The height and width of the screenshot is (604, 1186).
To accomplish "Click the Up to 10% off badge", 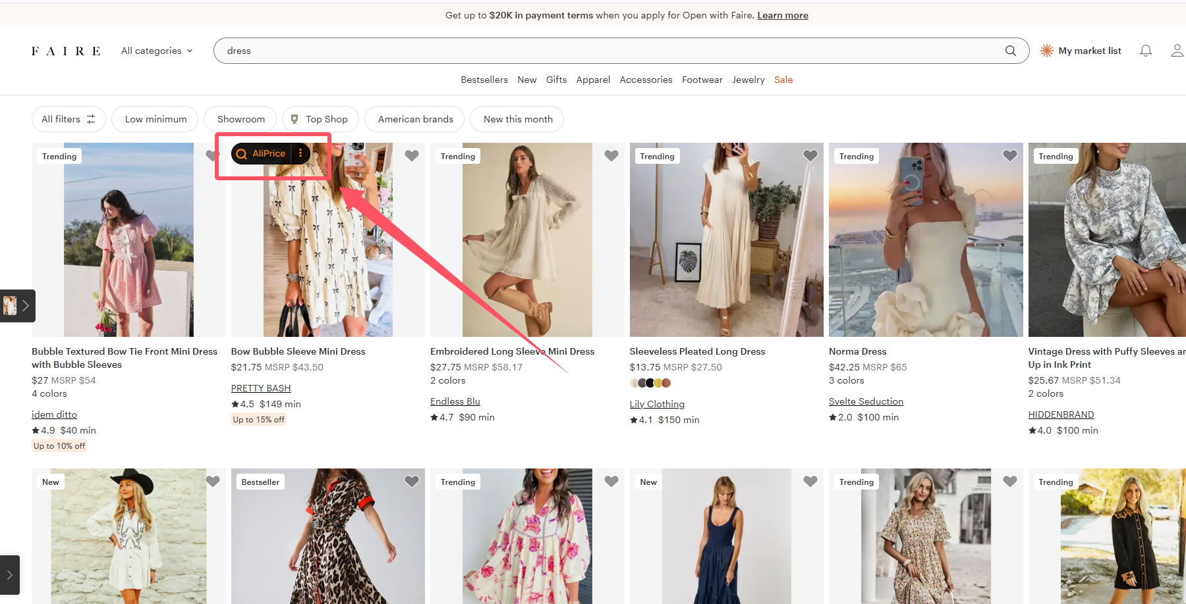I will [59, 446].
